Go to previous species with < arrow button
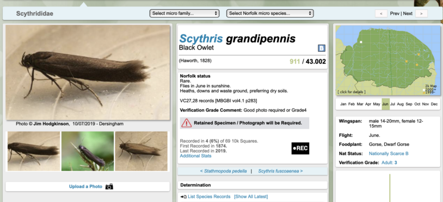 tap(381, 14)
